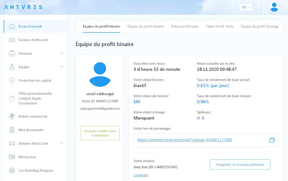Click the 0.96% average rate value
Image resolution: width=288 pixels, height=181 pixels.
click(x=203, y=102)
